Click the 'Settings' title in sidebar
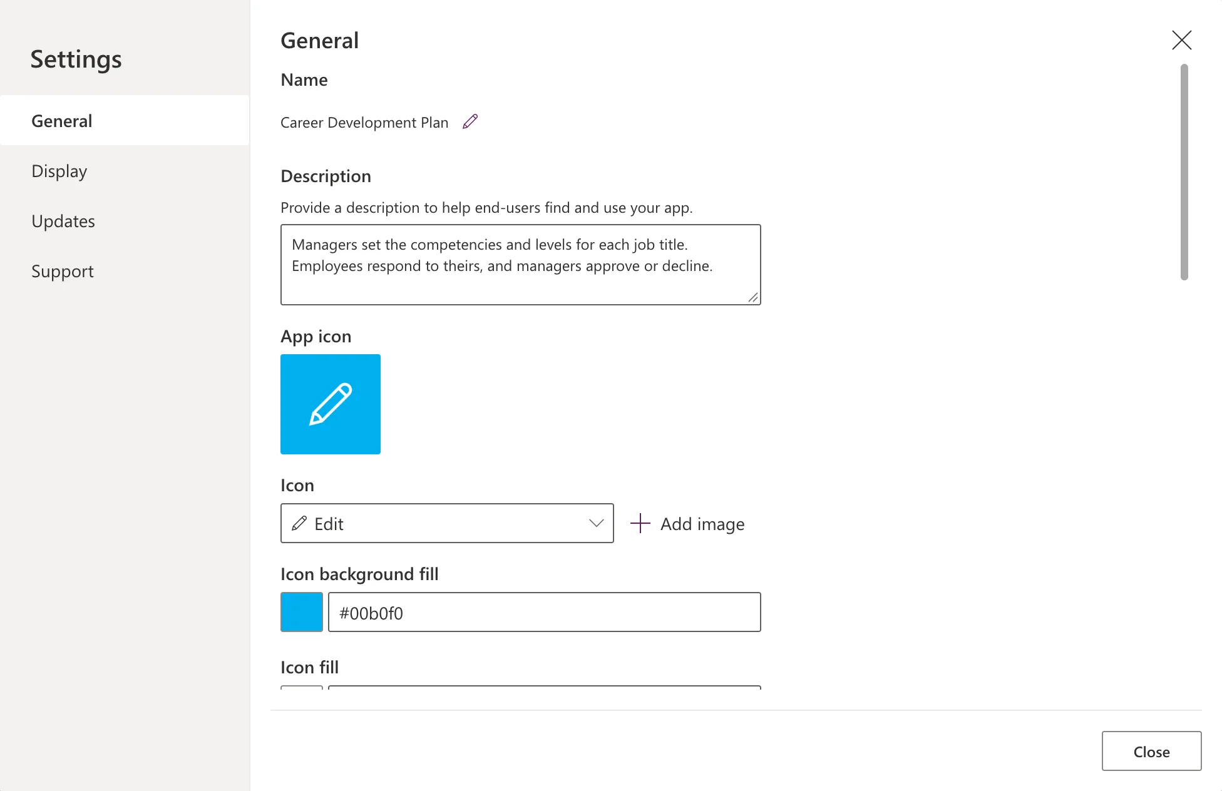 tap(76, 59)
